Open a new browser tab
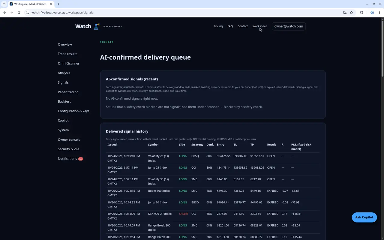Image resolution: width=384 pixels, height=240 pixels. (x=58, y=4)
